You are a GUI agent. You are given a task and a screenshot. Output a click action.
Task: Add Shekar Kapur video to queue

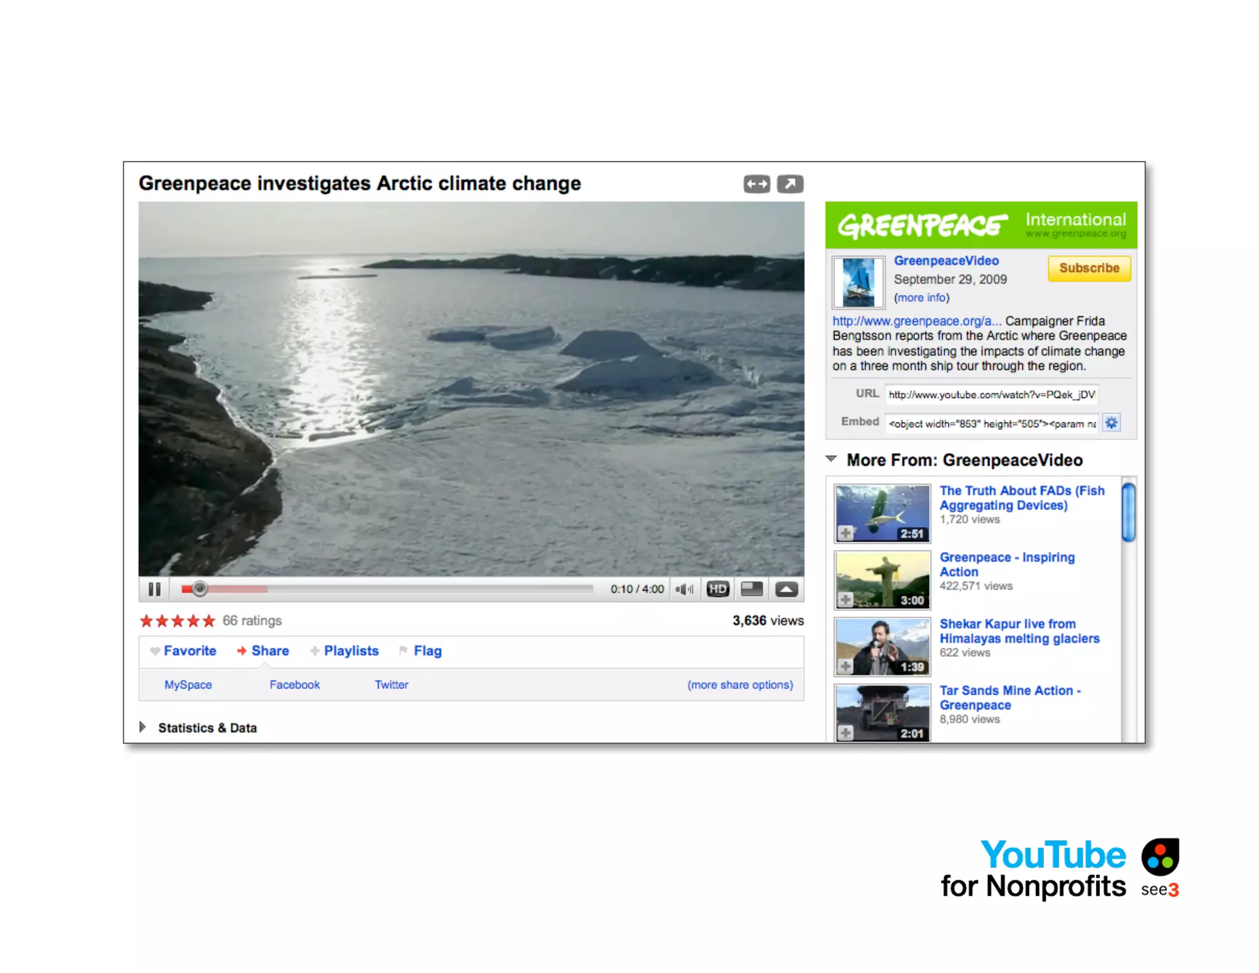[x=846, y=666]
